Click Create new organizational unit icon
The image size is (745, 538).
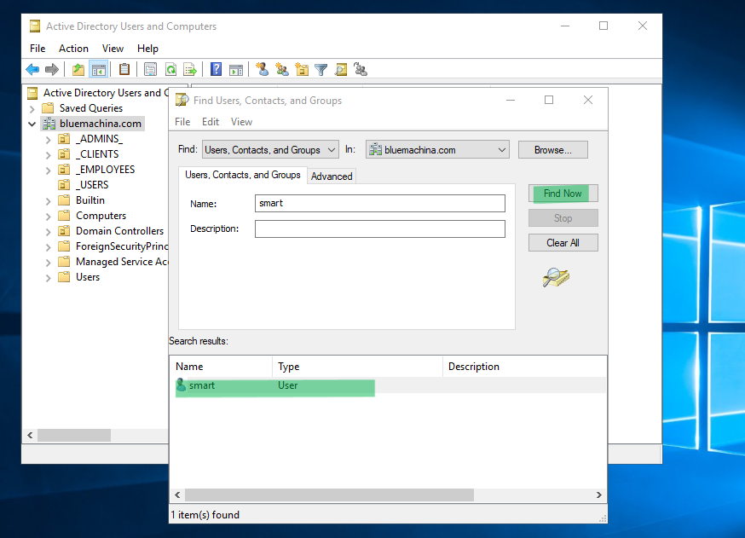click(x=302, y=69)
